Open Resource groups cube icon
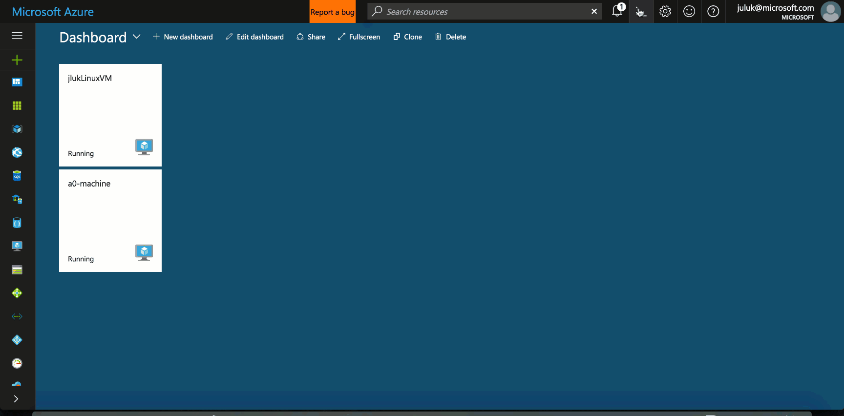Screen dimensions: 844x416 point(17,129)
